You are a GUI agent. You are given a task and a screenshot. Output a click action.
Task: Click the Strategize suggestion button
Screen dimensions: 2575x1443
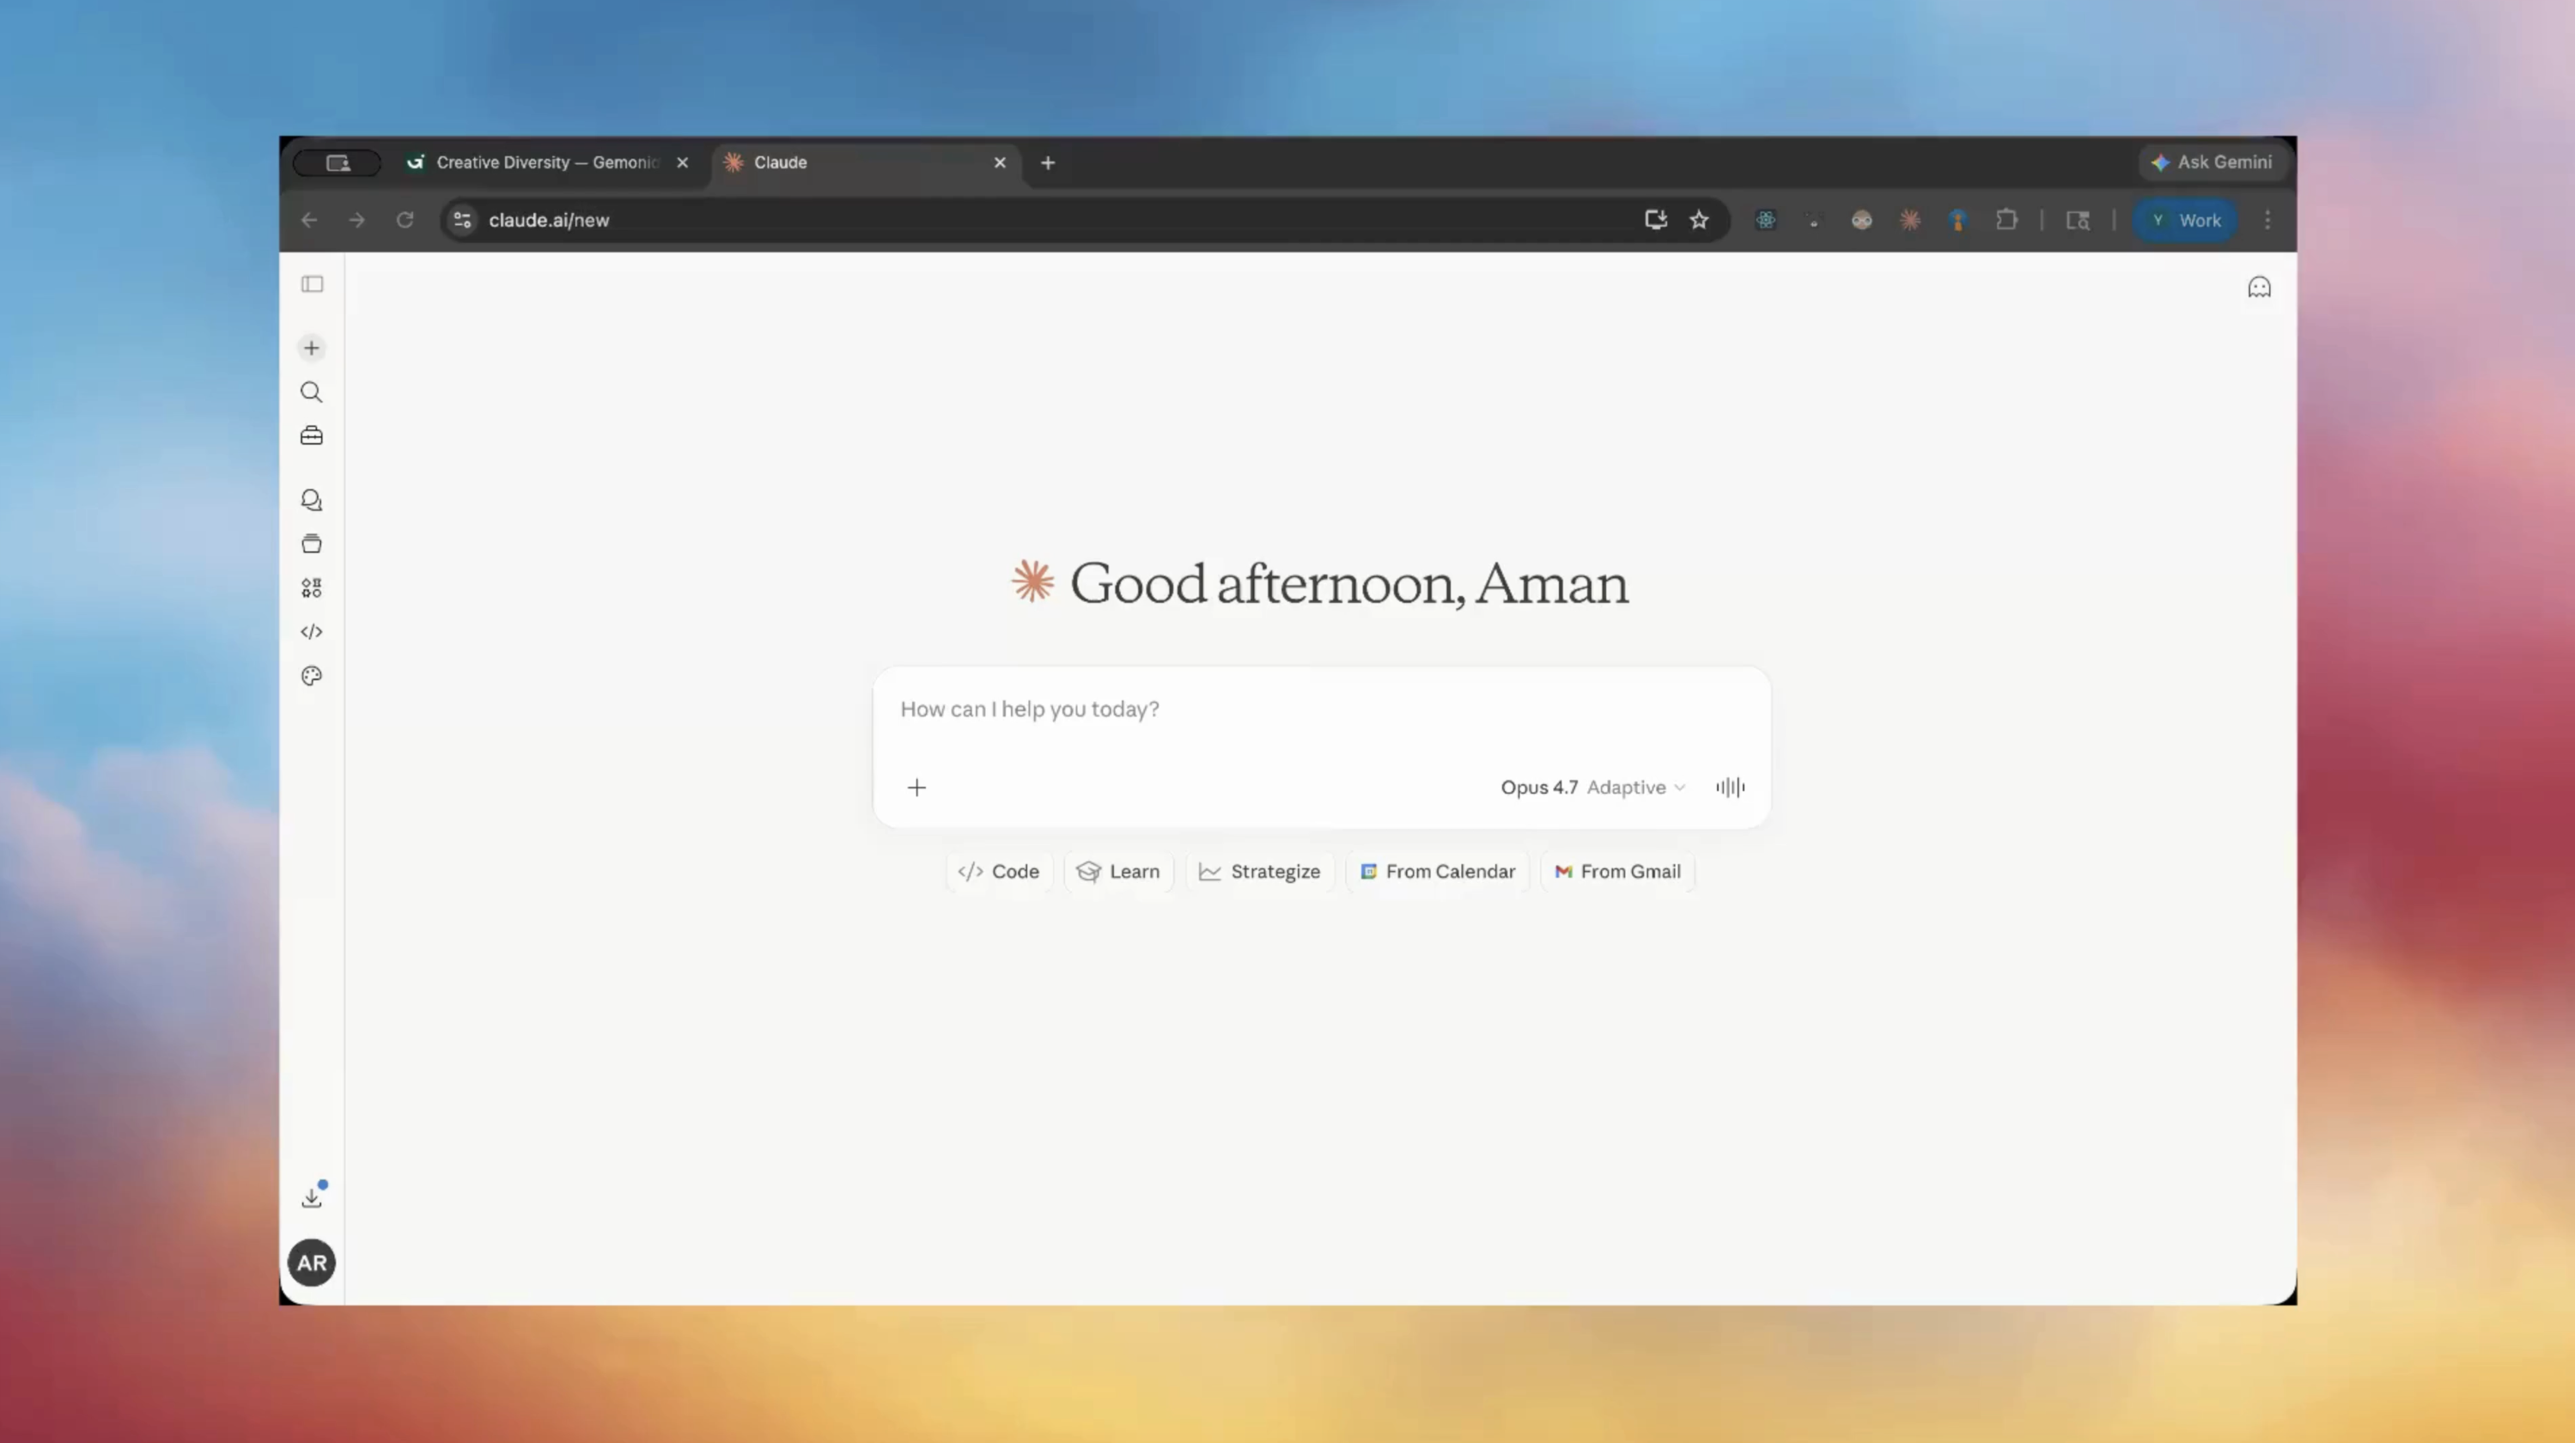pos(1259,872)
